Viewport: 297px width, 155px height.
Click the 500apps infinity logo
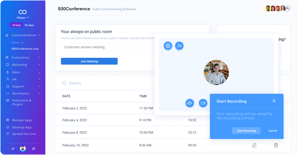[x=22, y=12]
